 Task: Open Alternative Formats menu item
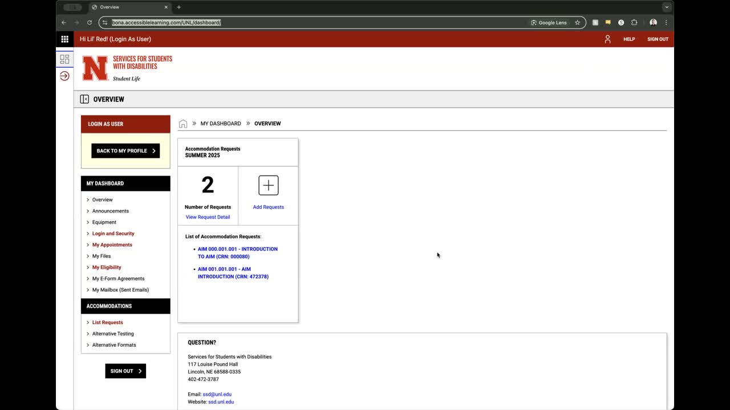[x=114, y=345]
